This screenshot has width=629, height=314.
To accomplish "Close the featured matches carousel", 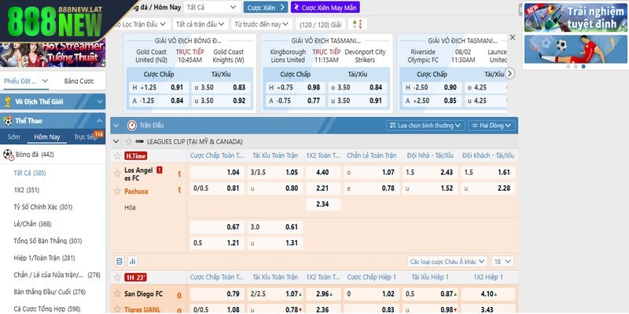I will coord(513,37).
